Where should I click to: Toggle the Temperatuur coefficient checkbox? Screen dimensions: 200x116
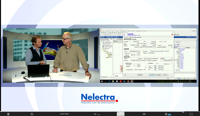coord(134,65)
